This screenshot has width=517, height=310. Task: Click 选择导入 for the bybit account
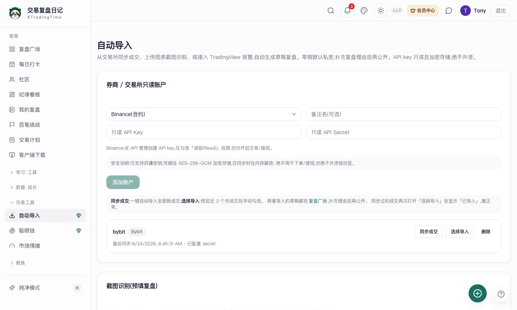point(460,232)
